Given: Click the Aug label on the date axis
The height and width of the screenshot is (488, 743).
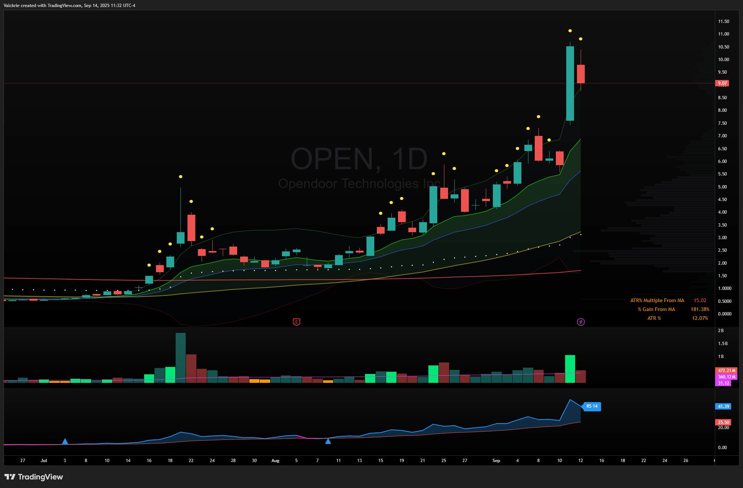Looking at the screenshot, I should pos(275,461).
